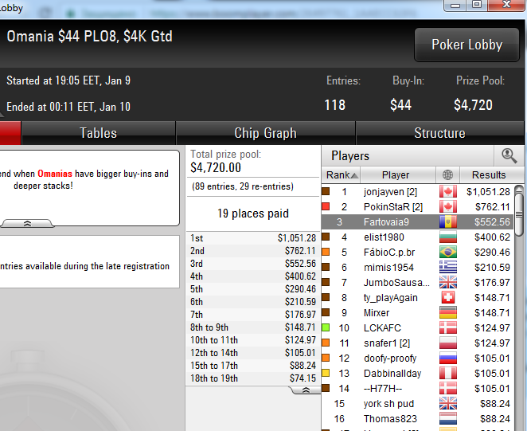Open the Chip Graph tab
The width and height of the screenshot is (527, 431).
click(266, 133)
